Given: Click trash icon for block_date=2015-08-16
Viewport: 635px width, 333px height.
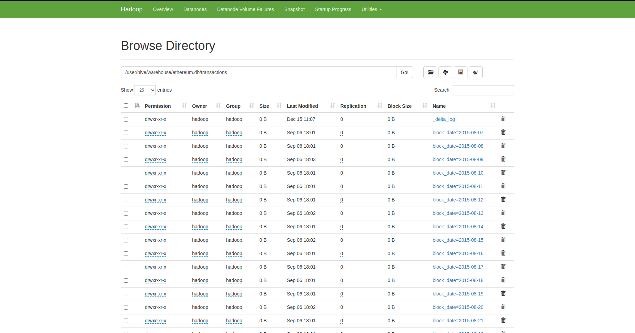Looking at the screenshot, I should (503, 253).
